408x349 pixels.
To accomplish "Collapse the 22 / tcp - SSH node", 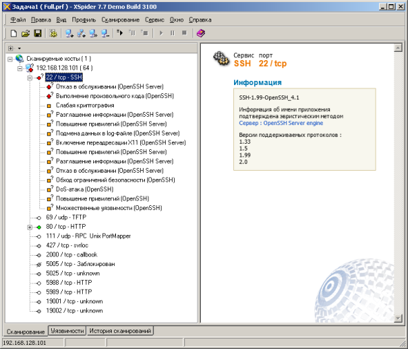I will point(30,78).
